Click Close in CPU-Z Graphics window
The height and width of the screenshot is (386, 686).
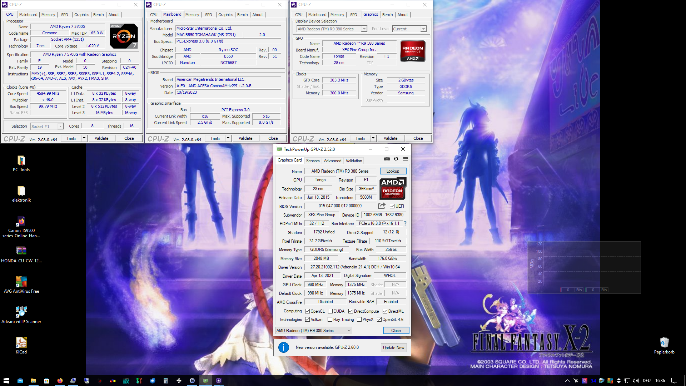418,138
